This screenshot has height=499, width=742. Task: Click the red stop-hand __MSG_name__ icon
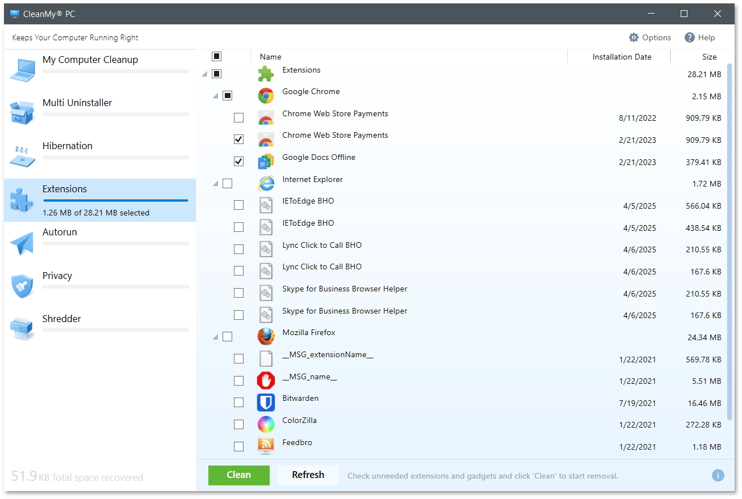[266, 380]
